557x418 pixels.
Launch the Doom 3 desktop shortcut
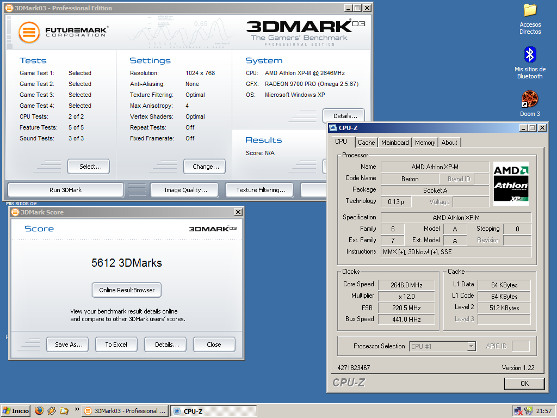(530, 99)
